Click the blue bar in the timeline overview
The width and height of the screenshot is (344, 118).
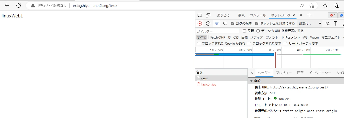(x=234, y=54)
